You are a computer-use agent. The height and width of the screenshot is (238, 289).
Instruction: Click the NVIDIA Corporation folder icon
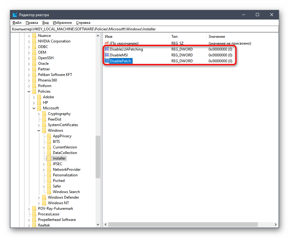pyautogui.click(x=34, y=41)
